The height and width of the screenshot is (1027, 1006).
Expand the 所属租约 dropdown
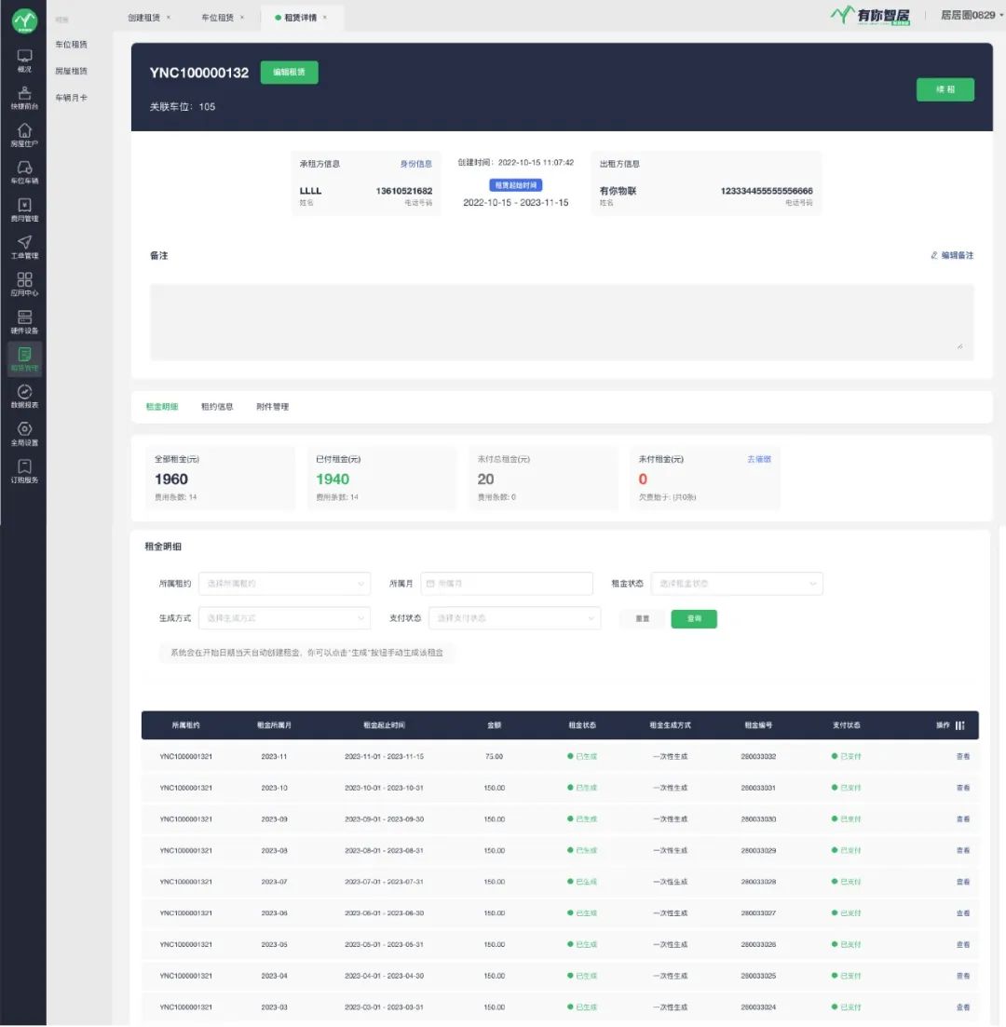tap(284, 584)
